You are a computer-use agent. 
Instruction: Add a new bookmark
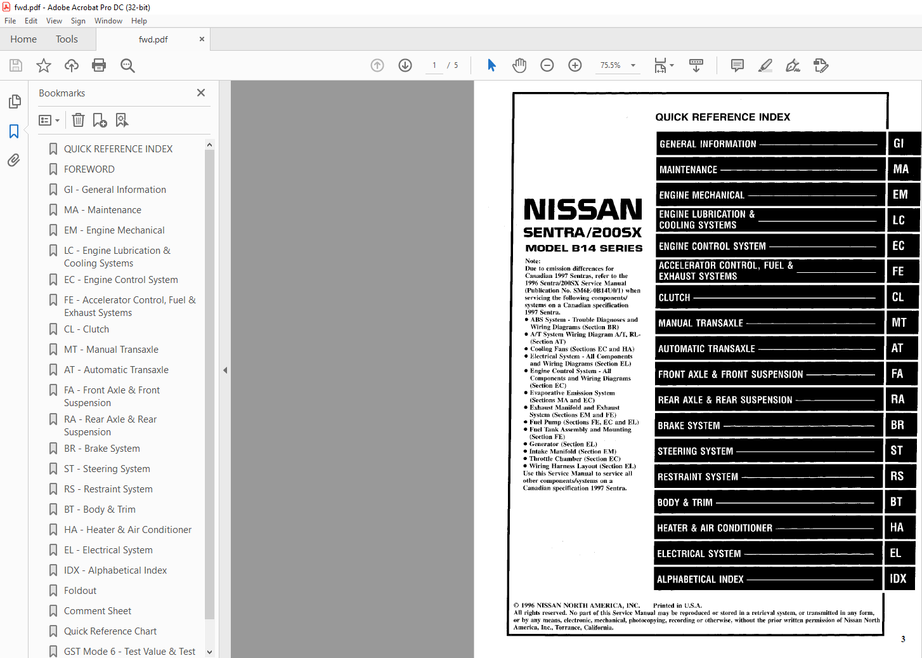pyautogui.click(x=100, y=120)
